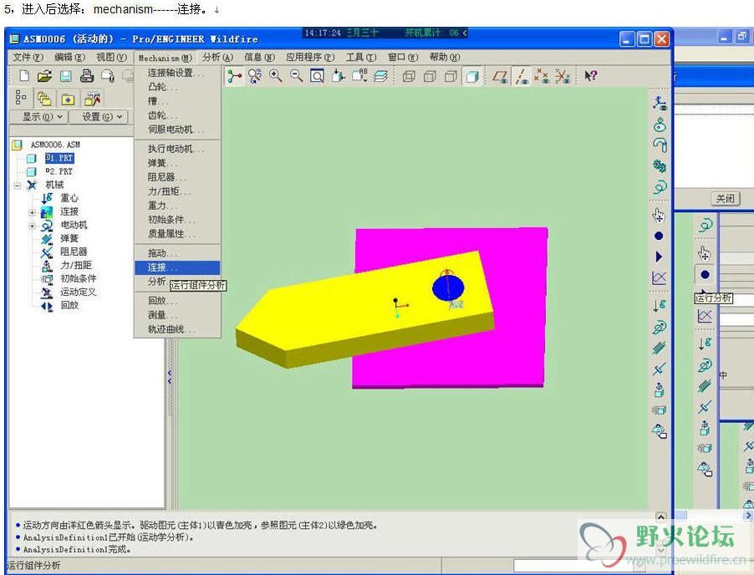Switch to wireframe display icon
The image size is (754, 575).
tap(408, 76)
